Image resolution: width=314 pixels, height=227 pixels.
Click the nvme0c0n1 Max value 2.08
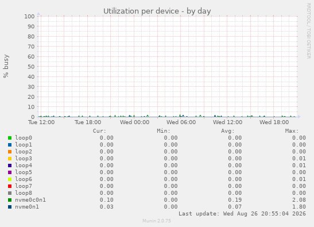pyautogui.click(x=299, y=200)
